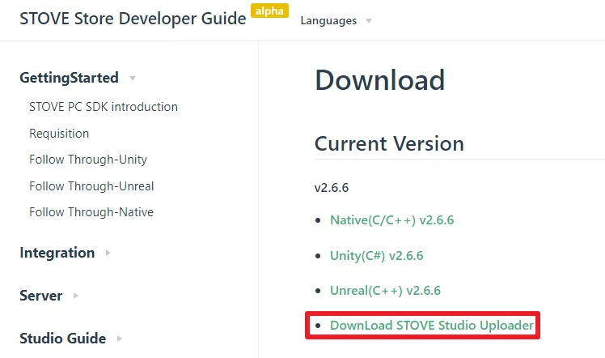
Task: Click the Integration expand arrow
Action: pyautogui.click(x=108, y=253)
